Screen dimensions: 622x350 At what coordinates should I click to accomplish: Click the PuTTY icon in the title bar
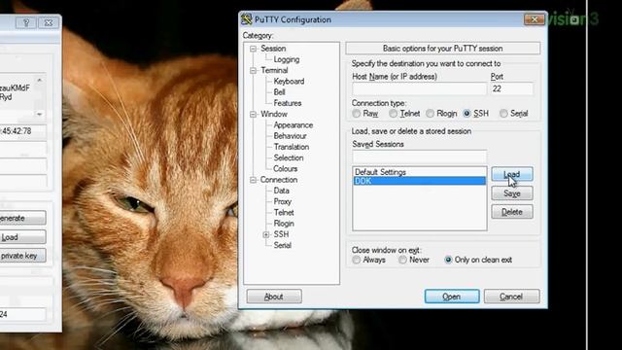pyautogui.click(x=247, y=19)
